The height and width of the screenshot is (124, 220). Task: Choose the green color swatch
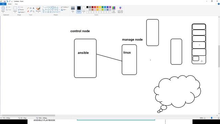point(102,7)
